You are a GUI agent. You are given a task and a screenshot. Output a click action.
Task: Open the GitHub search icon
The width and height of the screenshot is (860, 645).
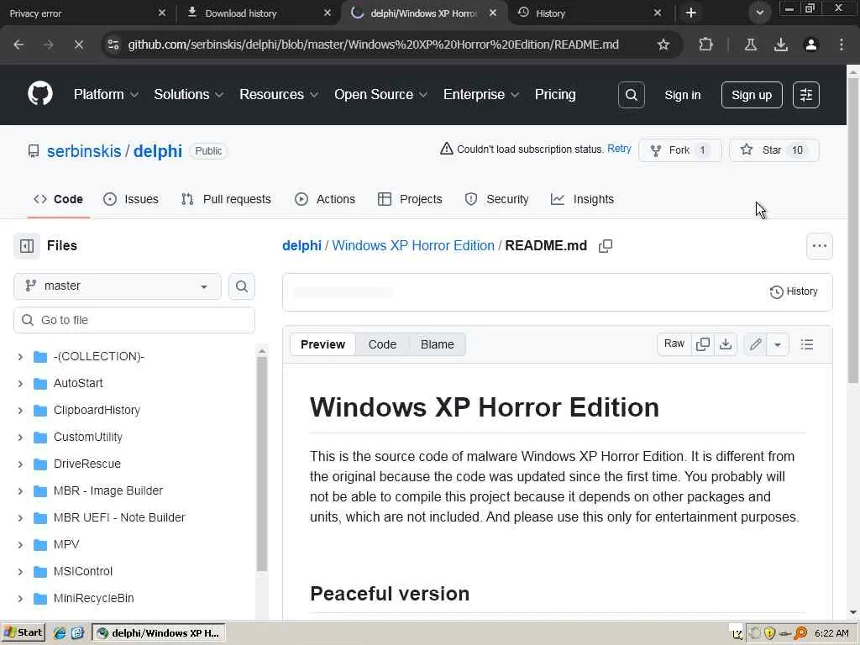click(x=632, y=95)
